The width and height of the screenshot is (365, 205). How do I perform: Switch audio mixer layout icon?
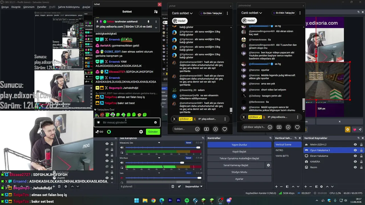(x=173, y=186)
